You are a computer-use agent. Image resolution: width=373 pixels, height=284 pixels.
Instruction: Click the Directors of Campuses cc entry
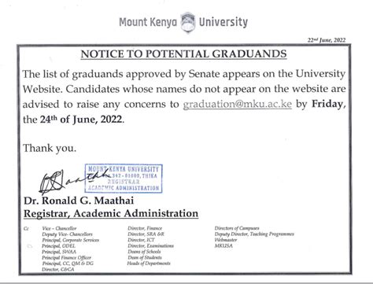[237, 228]
